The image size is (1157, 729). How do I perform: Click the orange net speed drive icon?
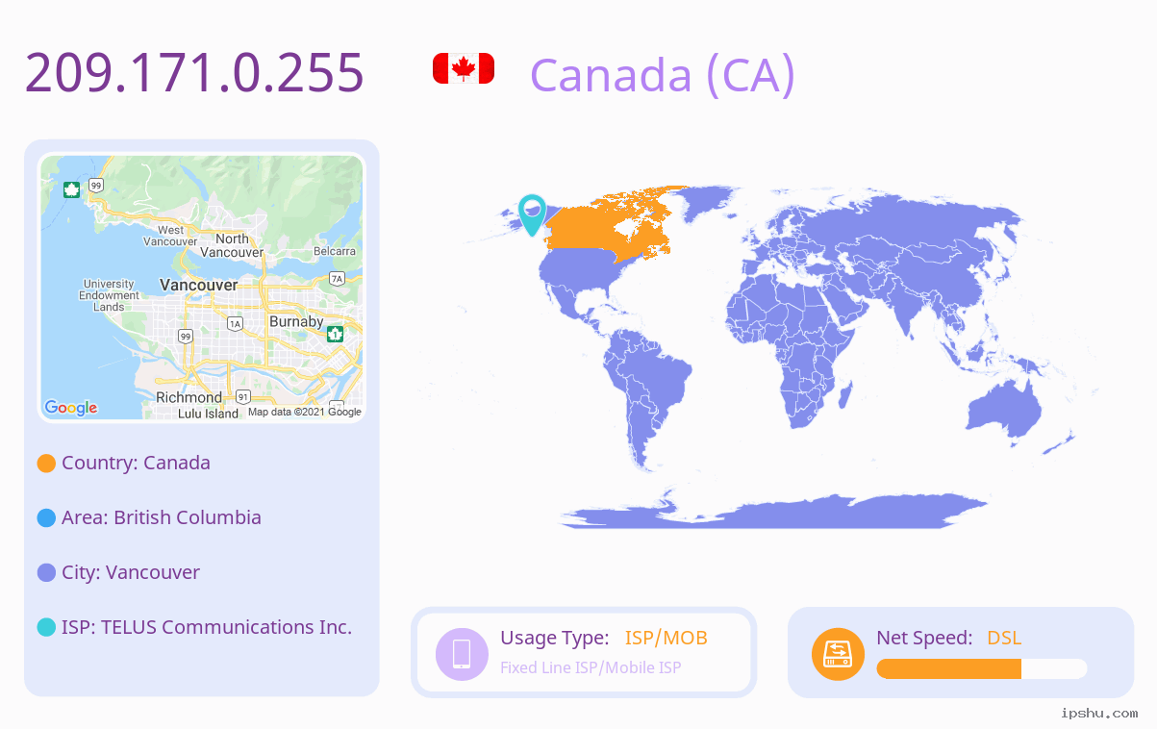[x=838, y=654]
